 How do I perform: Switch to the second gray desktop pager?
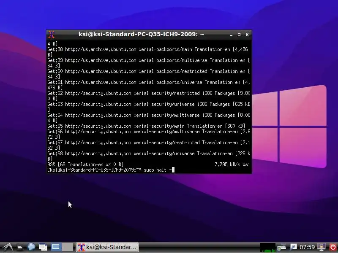tap(68, 247)
